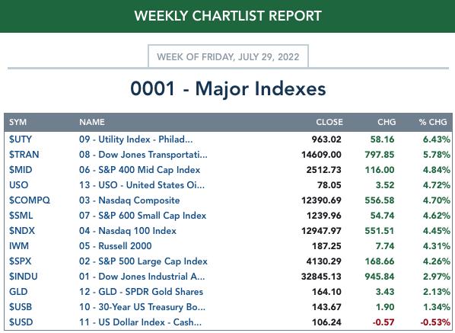
Task: Sort by CHG column header
Action: 387,122
